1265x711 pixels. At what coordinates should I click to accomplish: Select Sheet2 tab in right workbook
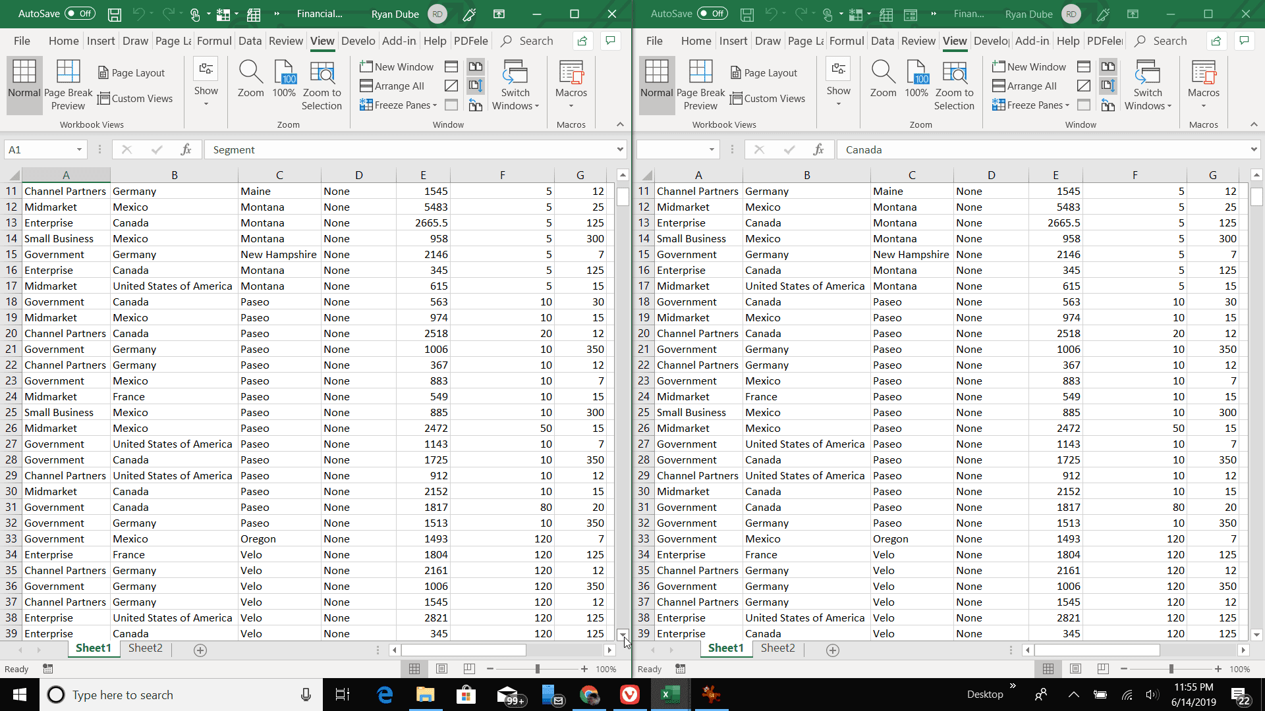coord(777,648)
